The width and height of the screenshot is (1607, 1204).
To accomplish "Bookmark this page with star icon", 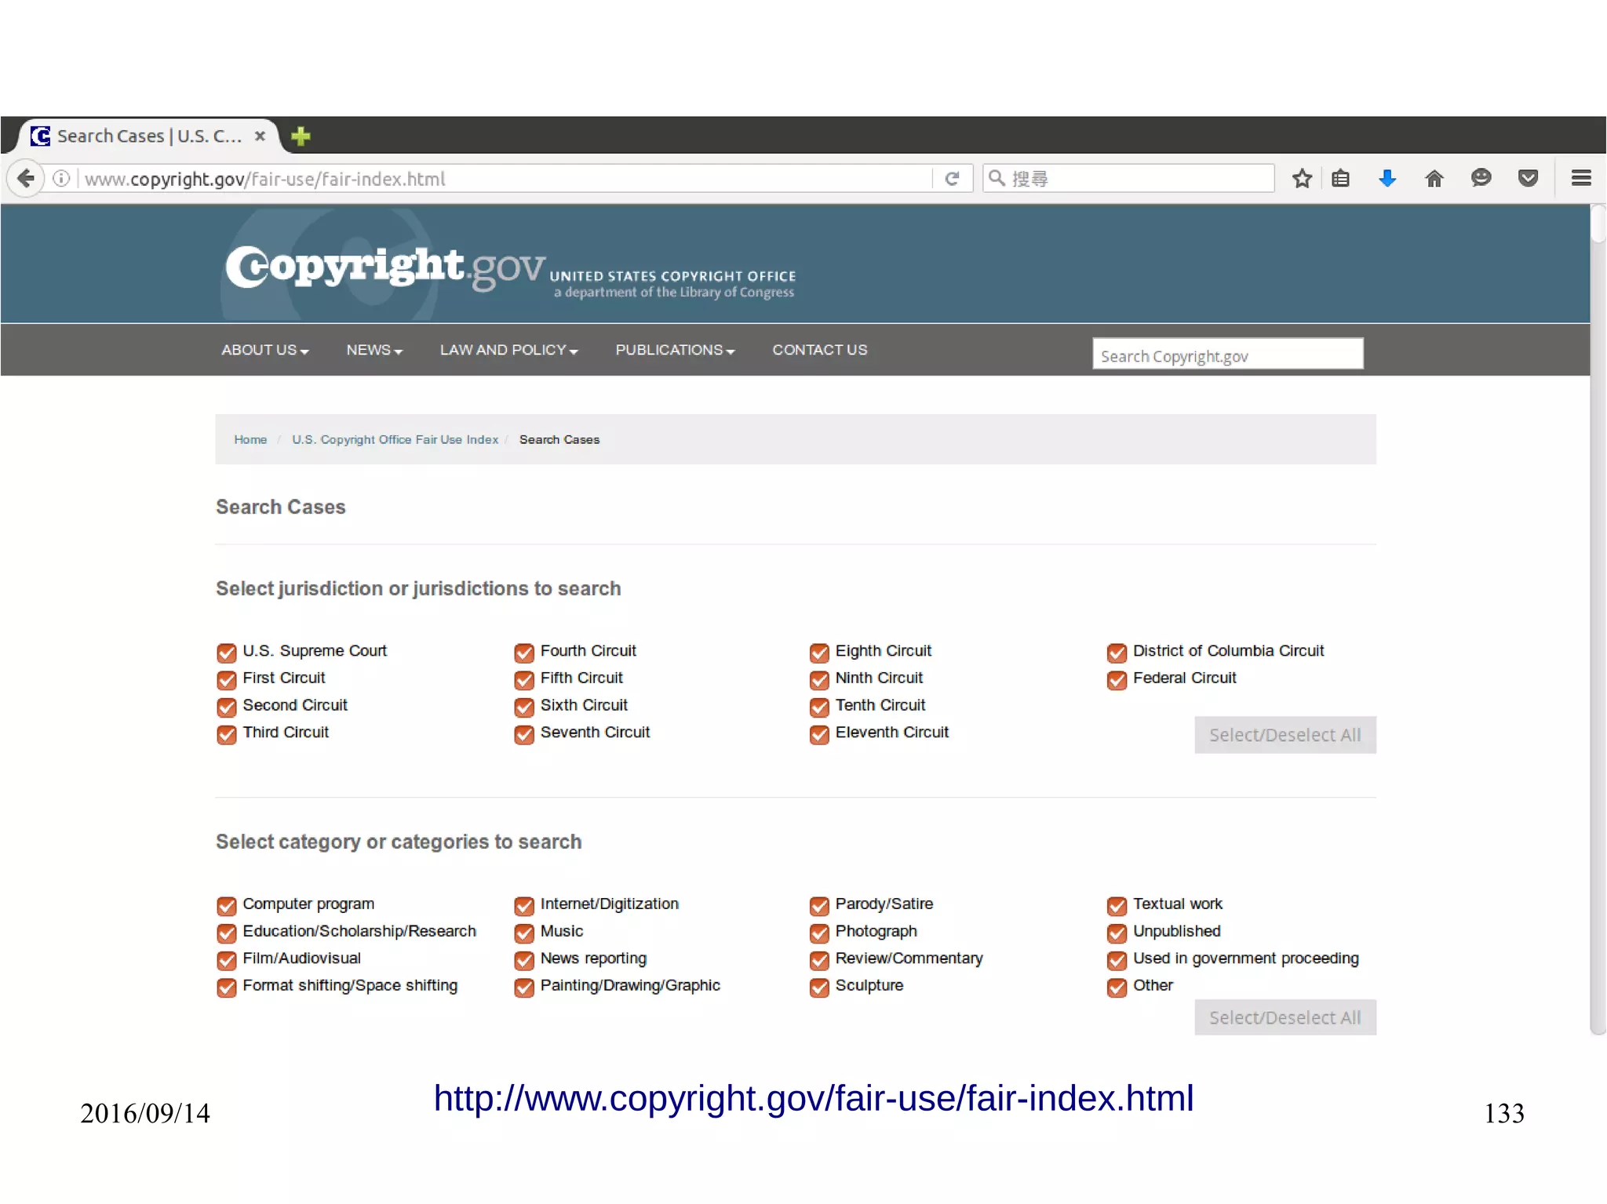I will tap(1302, 179).
